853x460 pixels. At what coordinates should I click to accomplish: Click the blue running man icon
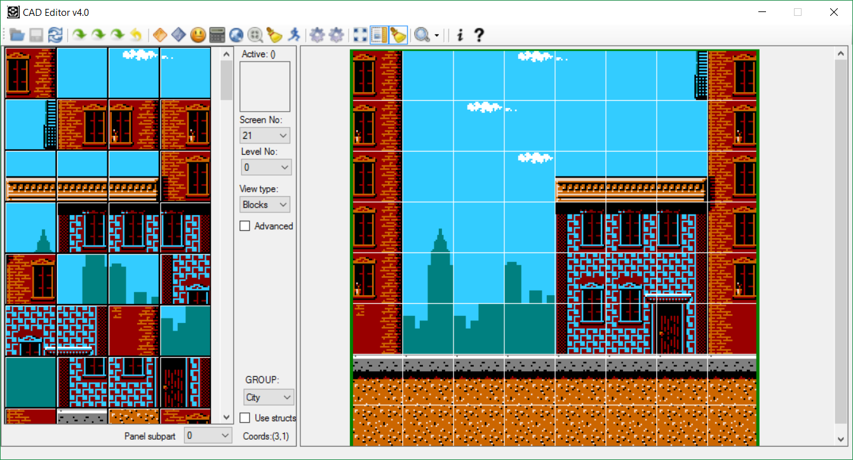(293, 35)
